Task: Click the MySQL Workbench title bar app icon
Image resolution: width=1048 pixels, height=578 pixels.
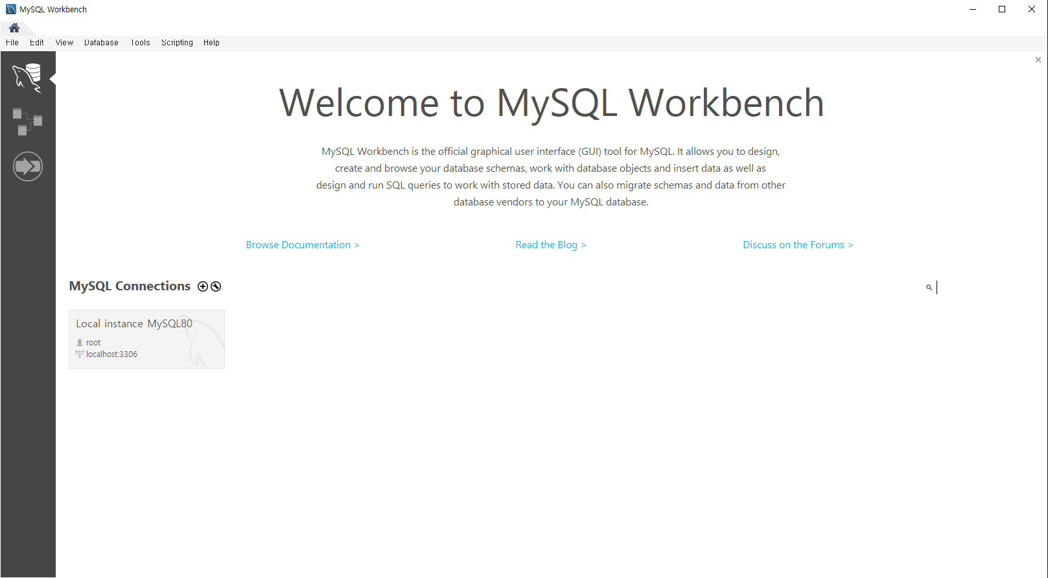Action: click(11, 9)
